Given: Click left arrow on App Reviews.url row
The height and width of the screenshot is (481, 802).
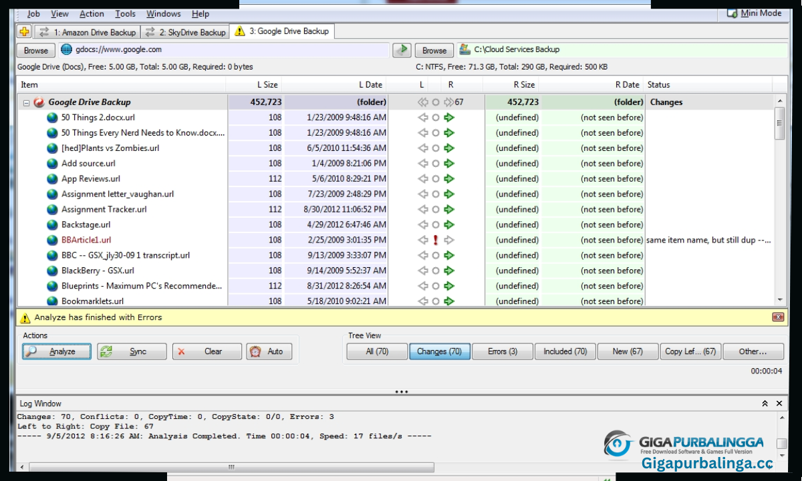Looking at the screenshot, I should (422, 179).
